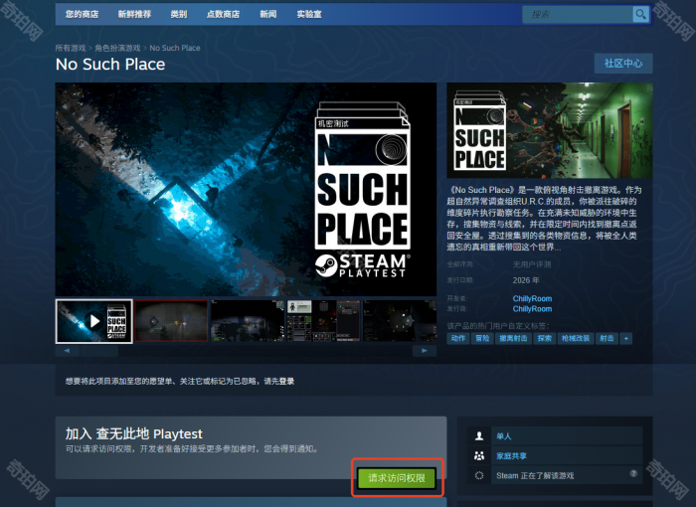Screen dimensions: 696x507
Task: Select the 撤离射击 tag
Action: tap(514, 338)
